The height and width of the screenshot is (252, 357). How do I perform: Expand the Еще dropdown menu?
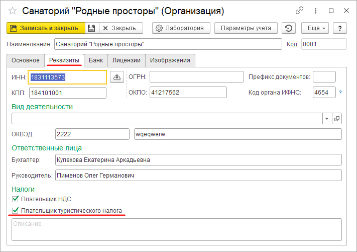coord(315,28)
